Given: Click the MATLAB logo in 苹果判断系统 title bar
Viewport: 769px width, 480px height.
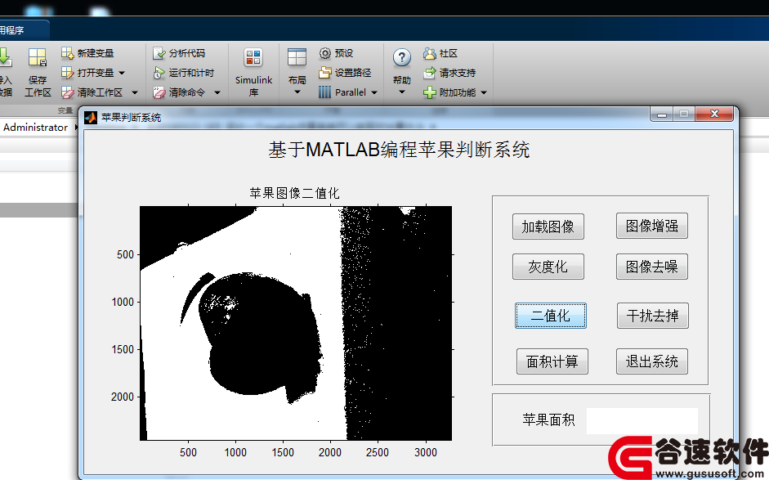Looking at the screenshot, I should click(x=91, y=118).
